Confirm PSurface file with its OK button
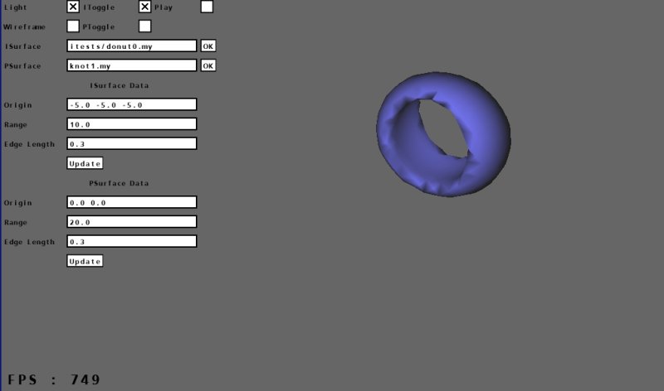The width and height of the screenshot is (664, 391). click(x=208, y=65)
